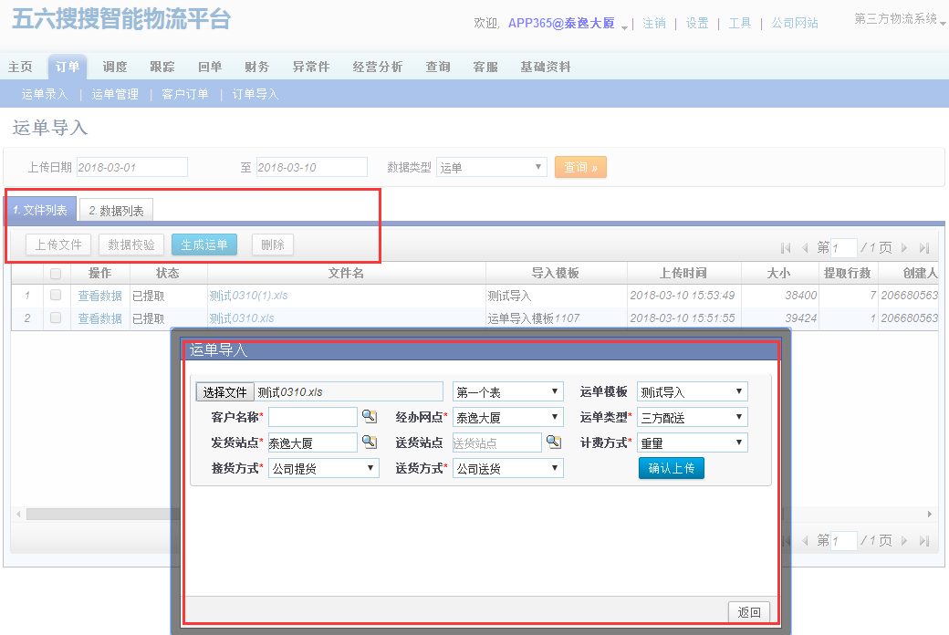Tick the select-all checkbox in table header
This screenshot has width=949, height=635.
56,274
